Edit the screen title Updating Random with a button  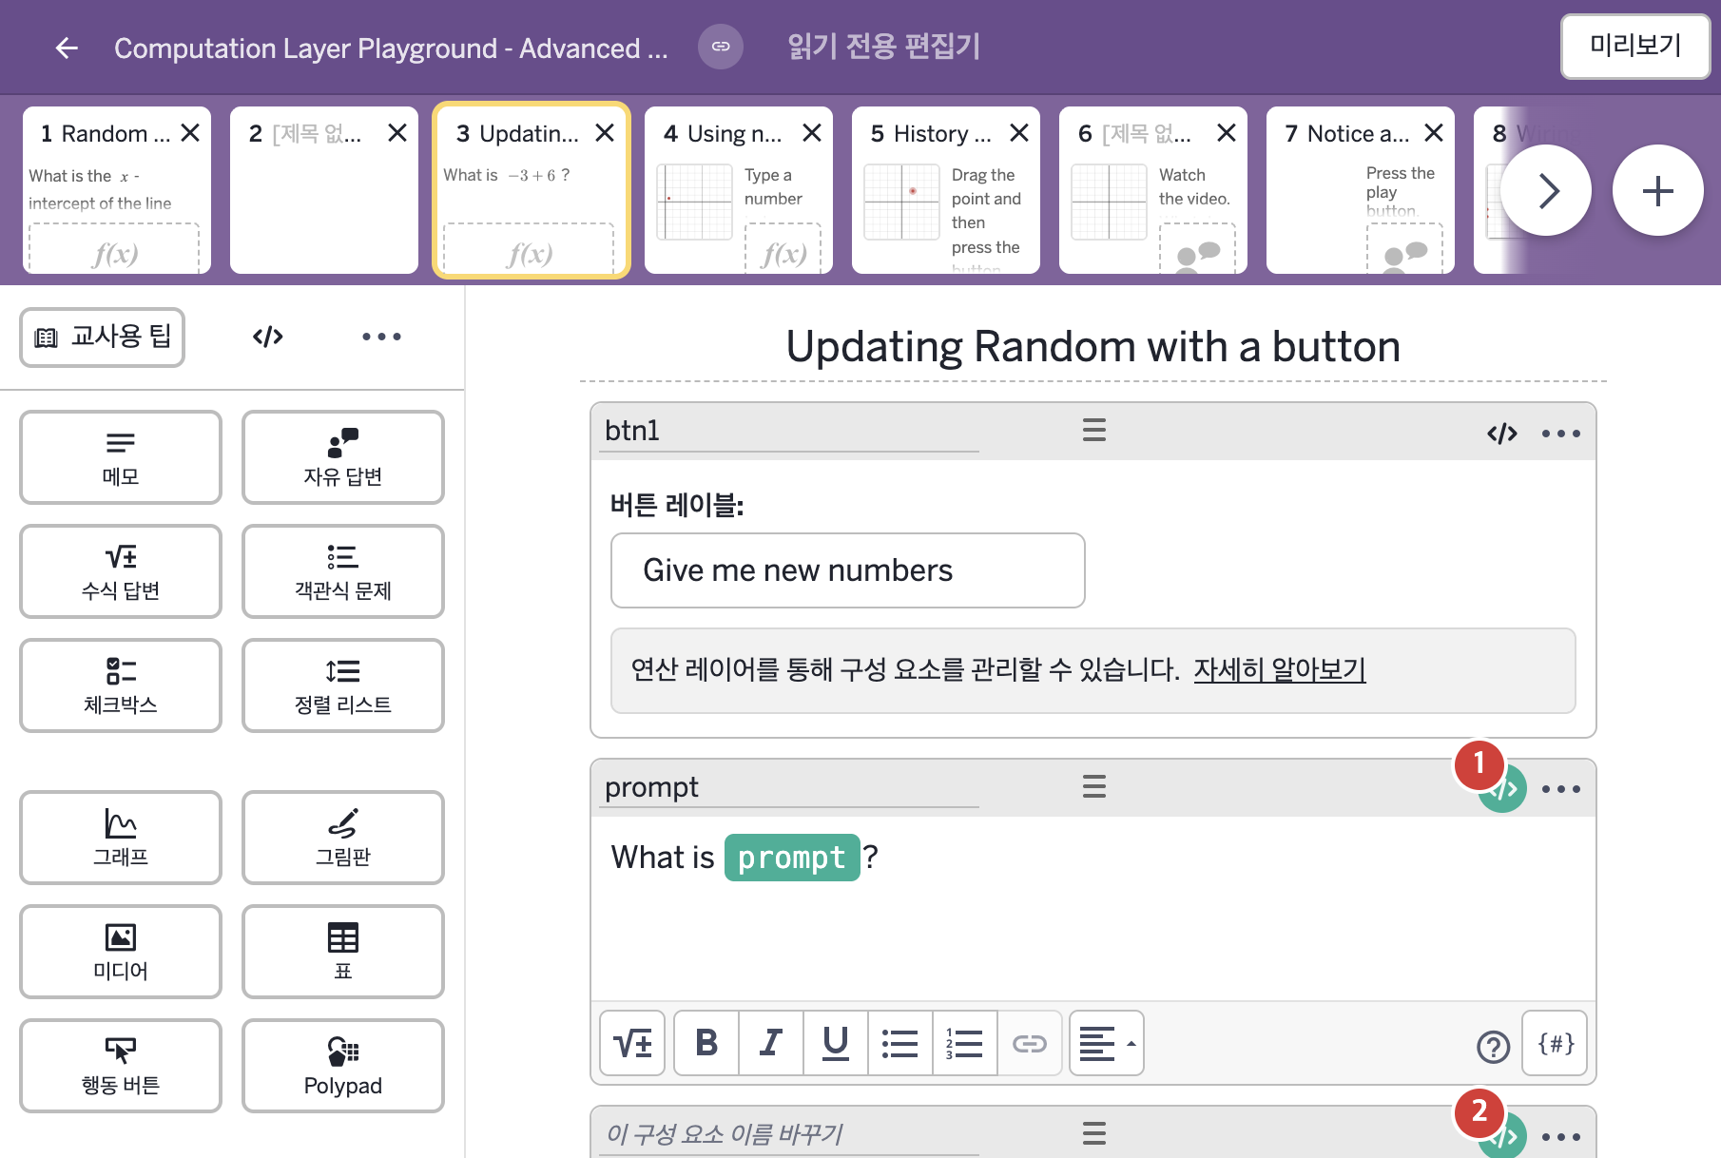click(x=1093, y=347)
